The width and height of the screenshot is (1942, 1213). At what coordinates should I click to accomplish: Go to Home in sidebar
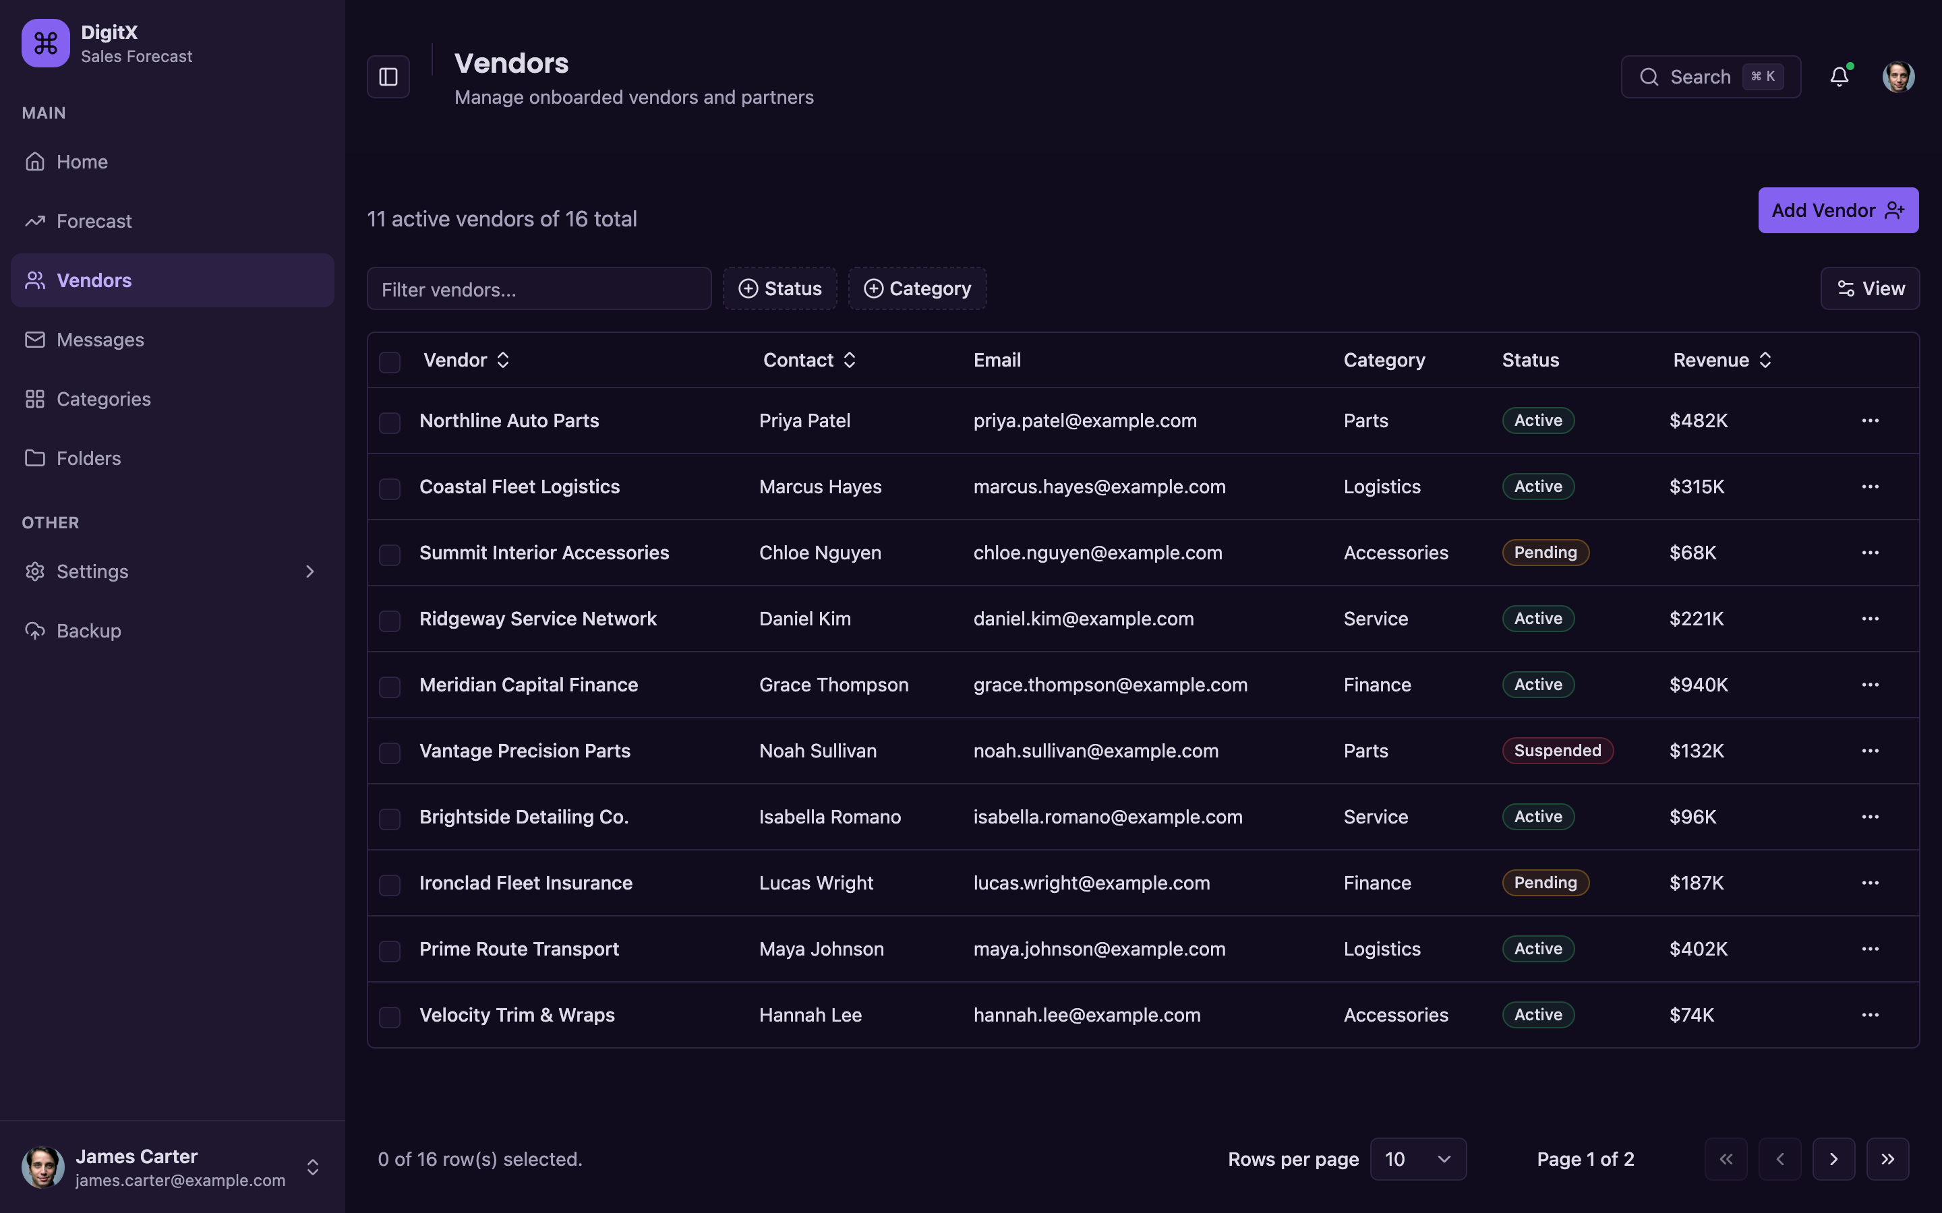pos(173,162)
